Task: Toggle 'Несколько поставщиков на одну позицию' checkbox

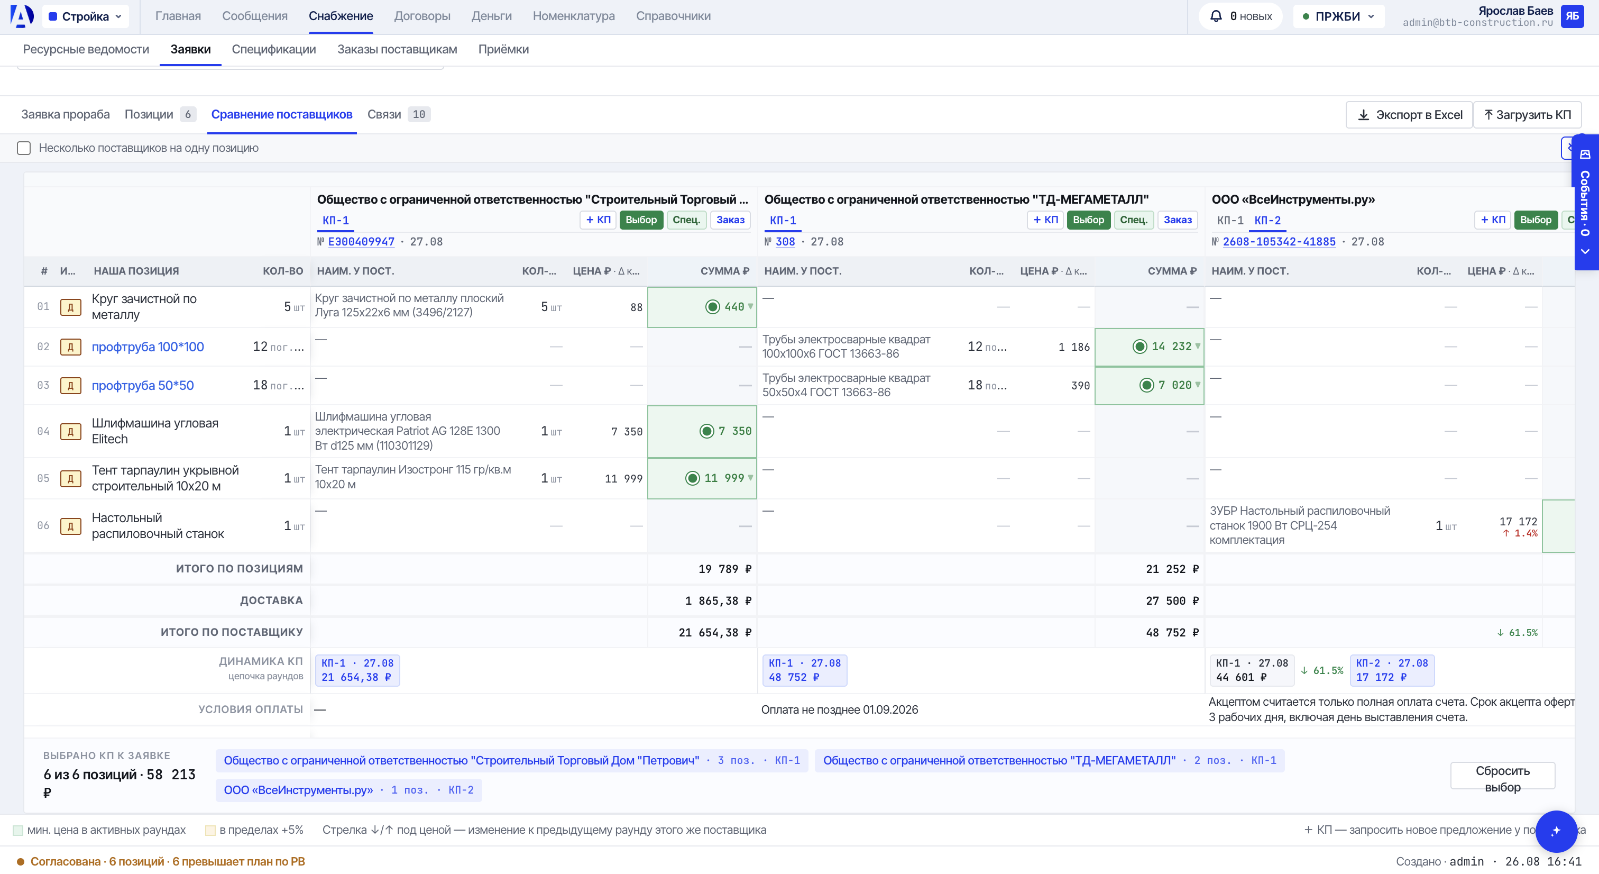Action: pyautogui.click(x=24, y=148)
